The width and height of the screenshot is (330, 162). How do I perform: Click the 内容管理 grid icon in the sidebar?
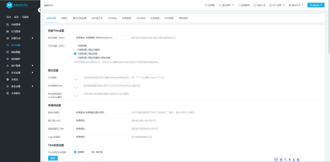click(x=8, y=25)
